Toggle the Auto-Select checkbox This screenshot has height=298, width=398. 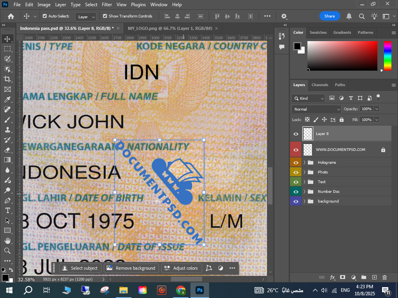(x=45, y=16)
